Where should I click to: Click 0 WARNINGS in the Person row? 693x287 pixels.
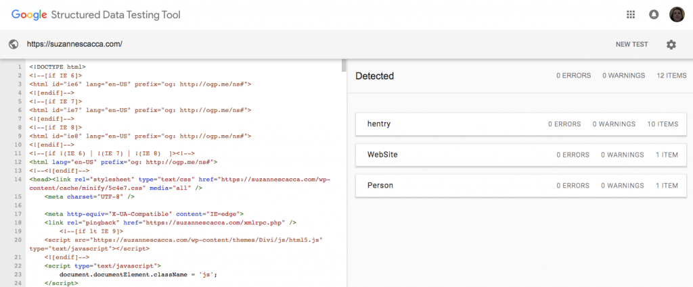point(623,186)
